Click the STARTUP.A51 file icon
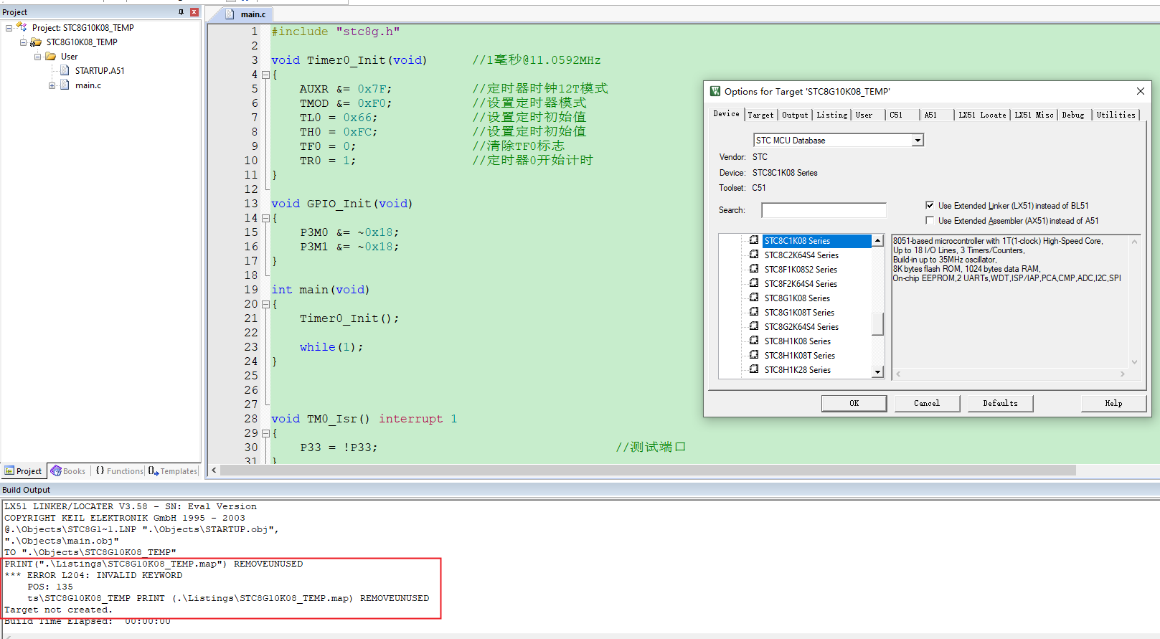The image size is (1160, 639). (65, 70)
